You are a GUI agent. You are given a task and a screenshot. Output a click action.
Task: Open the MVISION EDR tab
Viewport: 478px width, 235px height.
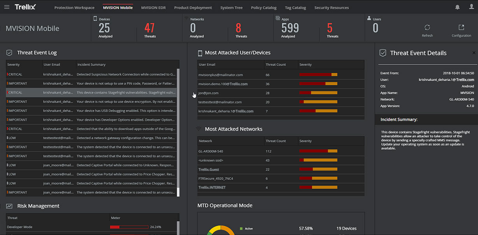[x=153, y=8]
